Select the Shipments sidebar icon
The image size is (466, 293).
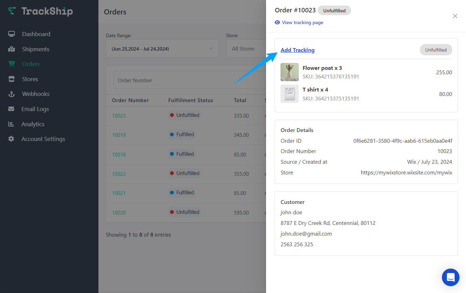tap(11, 49)
